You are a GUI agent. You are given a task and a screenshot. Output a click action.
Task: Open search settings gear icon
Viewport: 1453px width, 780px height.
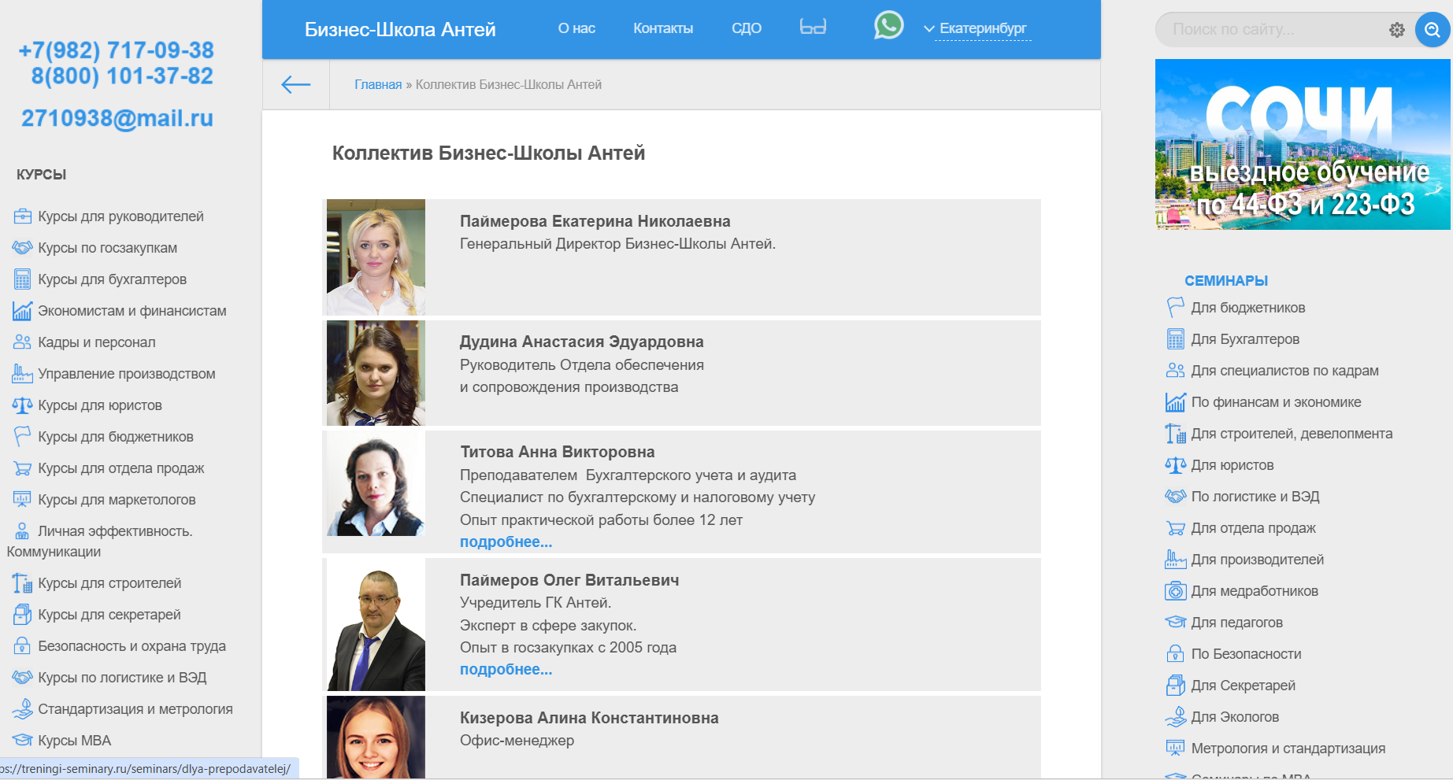1396,30
